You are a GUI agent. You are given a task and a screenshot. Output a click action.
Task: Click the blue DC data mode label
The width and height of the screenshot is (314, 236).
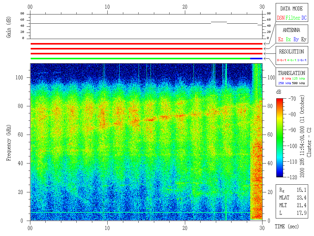[304, 18]
